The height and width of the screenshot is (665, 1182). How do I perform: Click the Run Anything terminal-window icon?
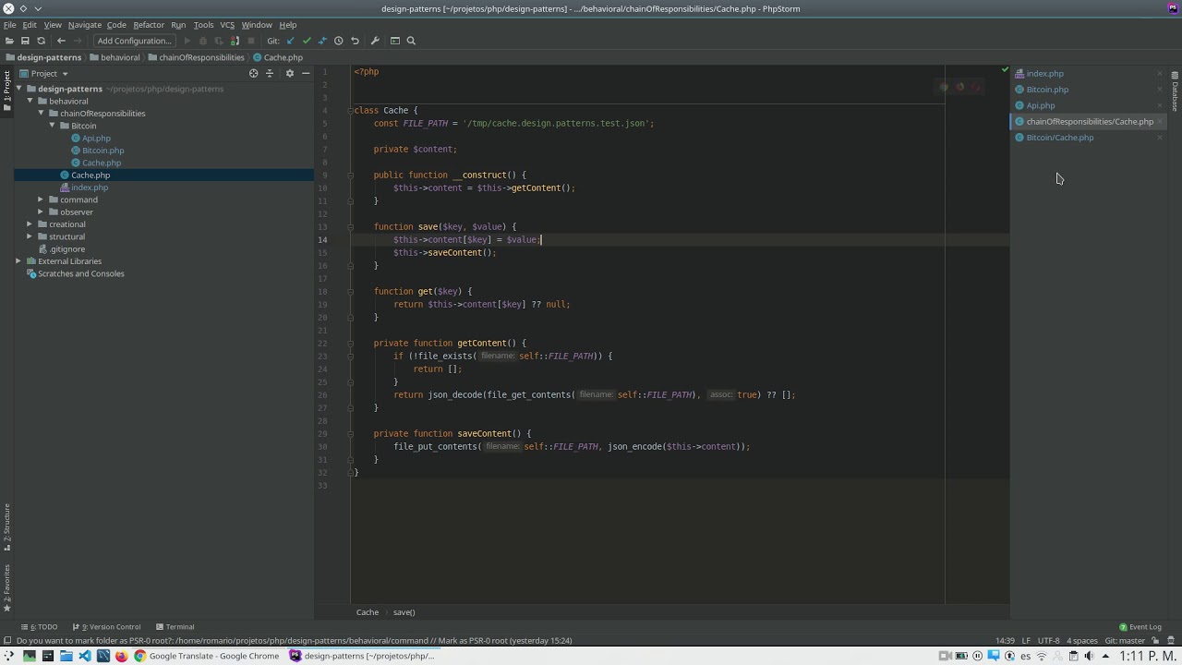click(395, 41)
